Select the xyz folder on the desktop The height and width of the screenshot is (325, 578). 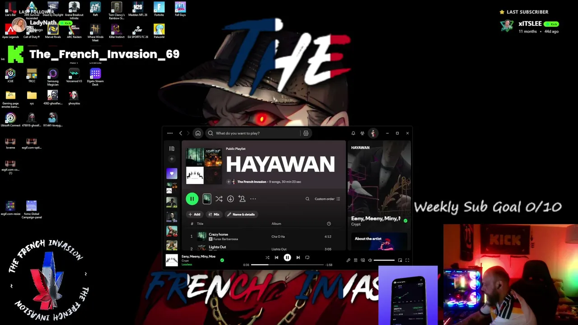[32, 97]
